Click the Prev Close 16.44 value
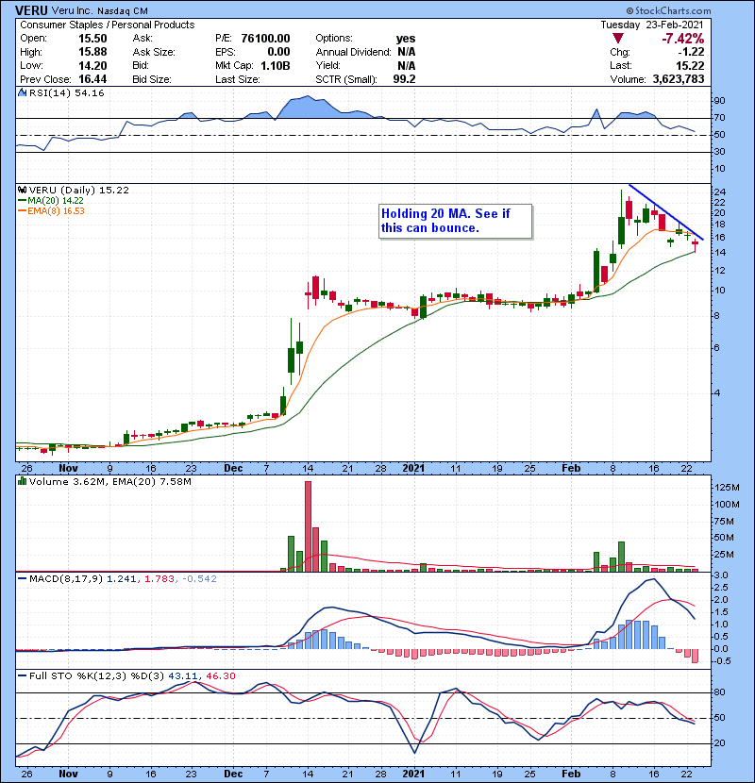This screenshot has width=755, height=783. pos(92,79)
